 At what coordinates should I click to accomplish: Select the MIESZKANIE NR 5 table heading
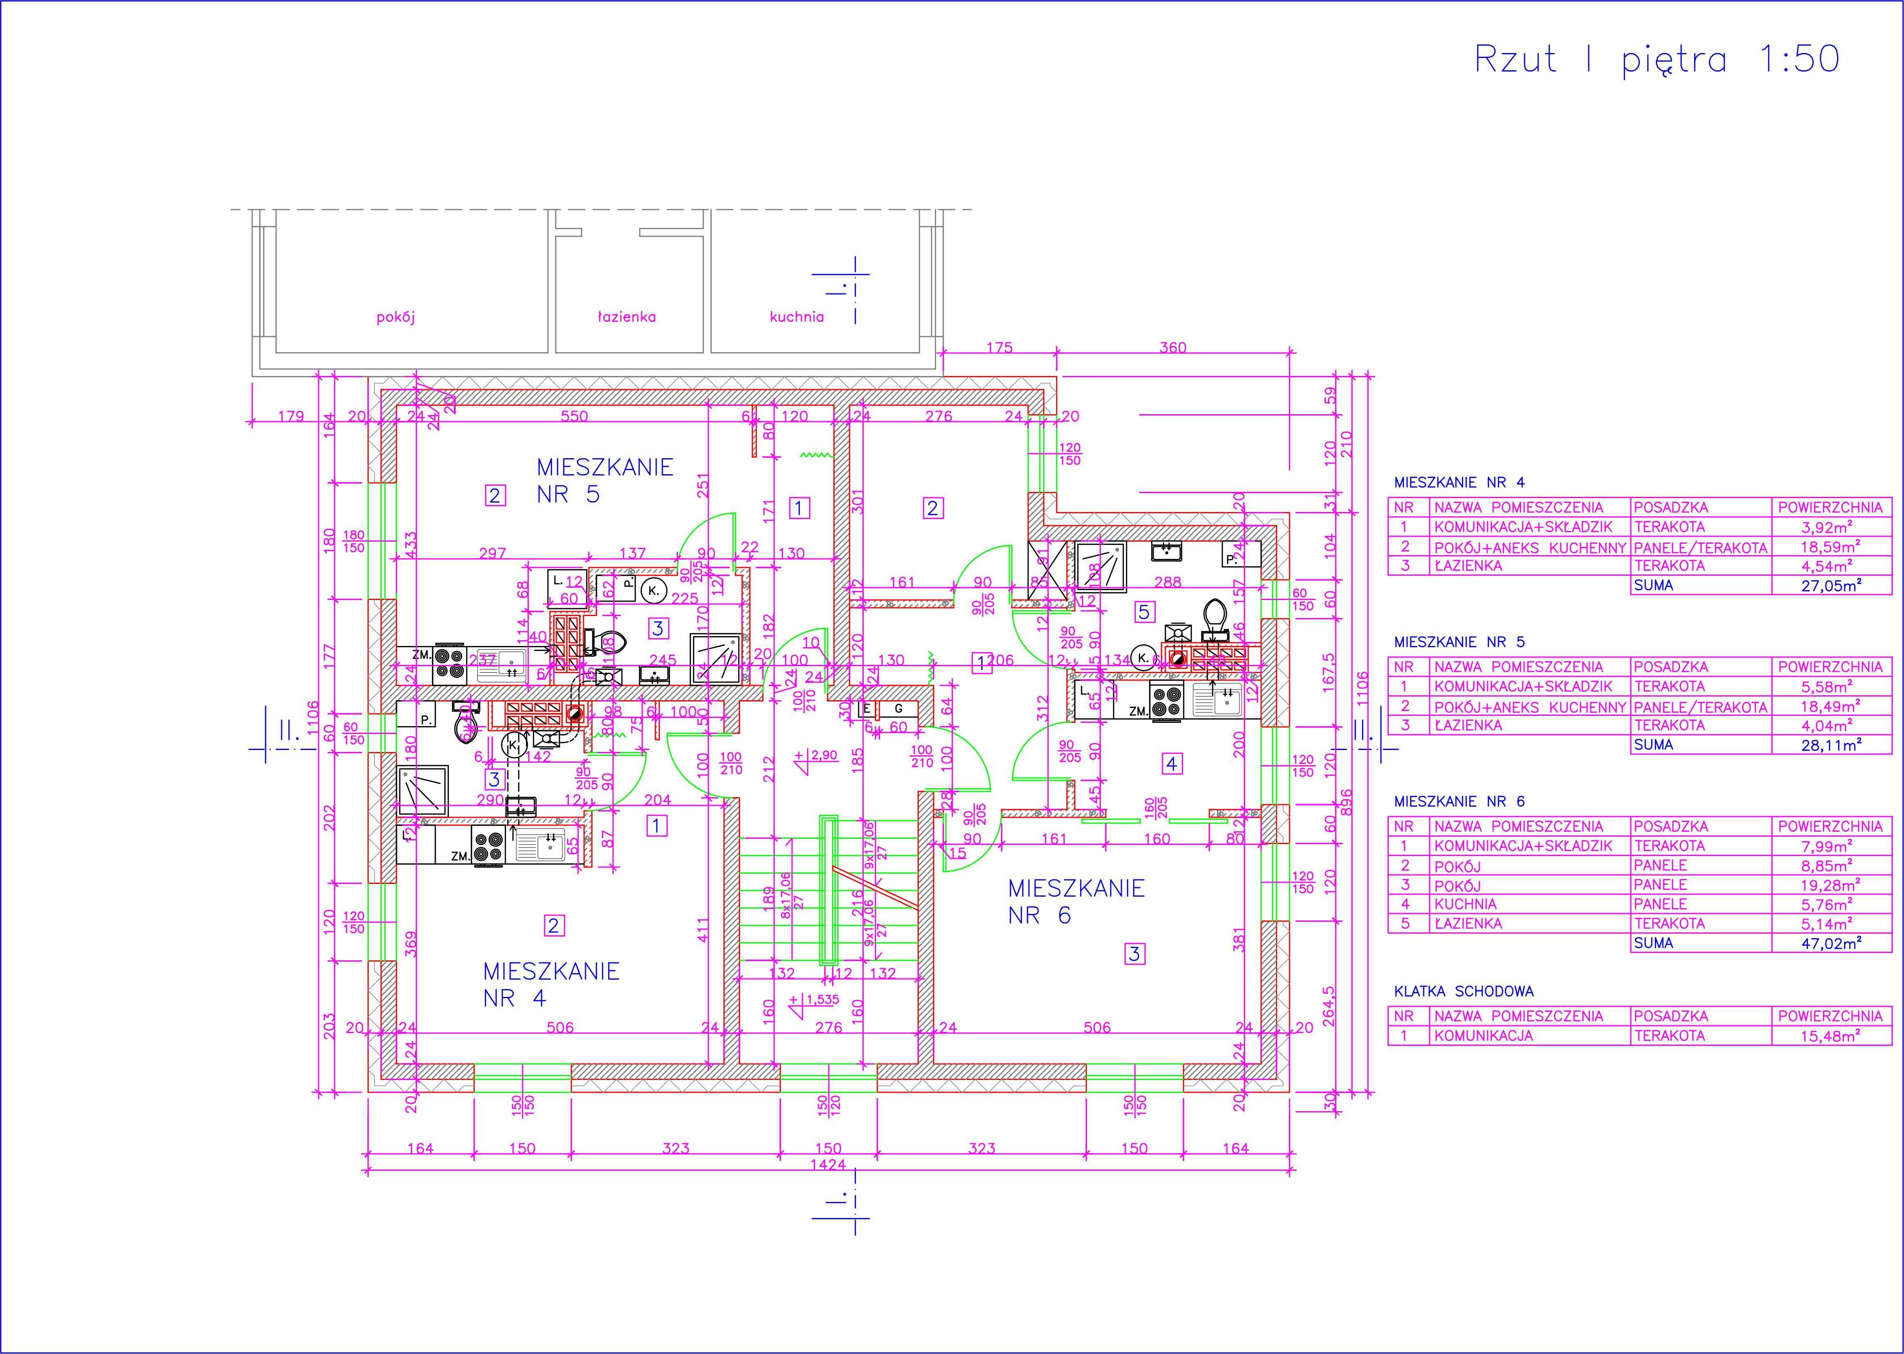click(1459, 642)
